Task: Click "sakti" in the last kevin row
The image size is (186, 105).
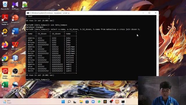Action: pos(69,71)
